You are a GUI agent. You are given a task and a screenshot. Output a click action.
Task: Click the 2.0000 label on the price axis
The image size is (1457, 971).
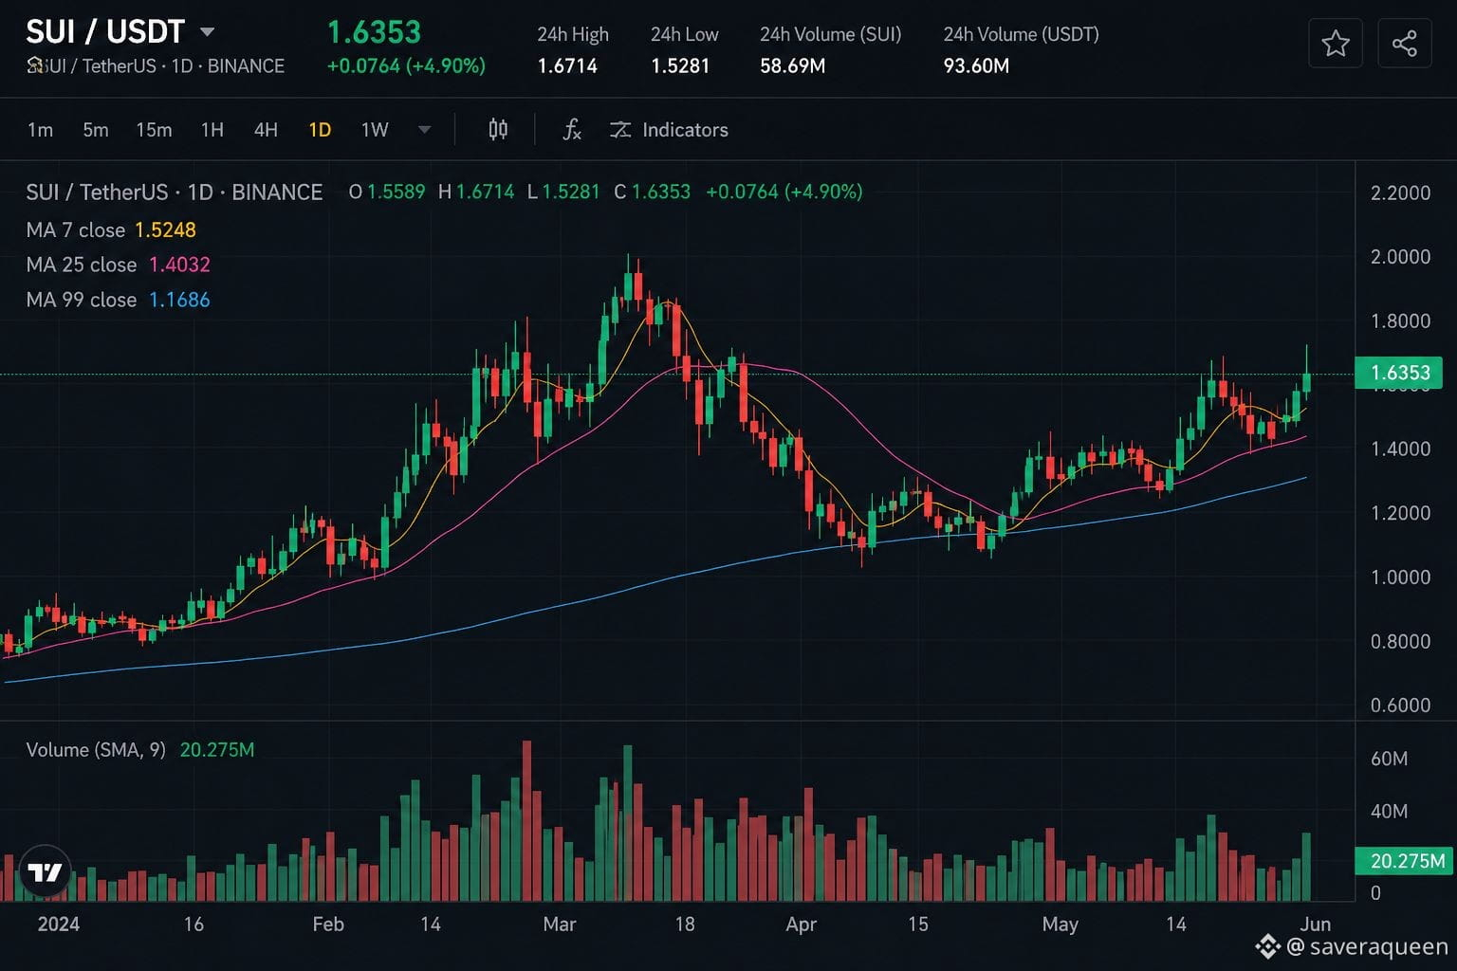pos(1400,257)
